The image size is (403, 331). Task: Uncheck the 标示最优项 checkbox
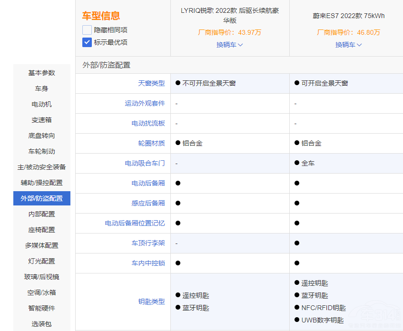pos(87,42)
